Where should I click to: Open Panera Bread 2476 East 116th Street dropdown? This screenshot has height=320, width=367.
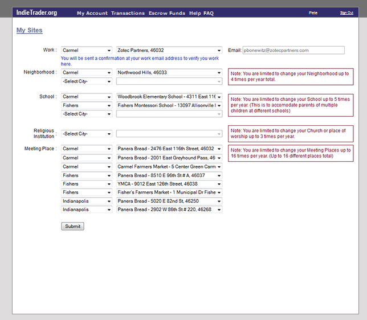[169, 149]
